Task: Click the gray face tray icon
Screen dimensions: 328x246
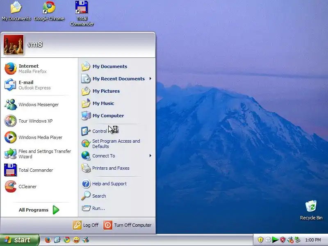Action: (x=268, y=240)
